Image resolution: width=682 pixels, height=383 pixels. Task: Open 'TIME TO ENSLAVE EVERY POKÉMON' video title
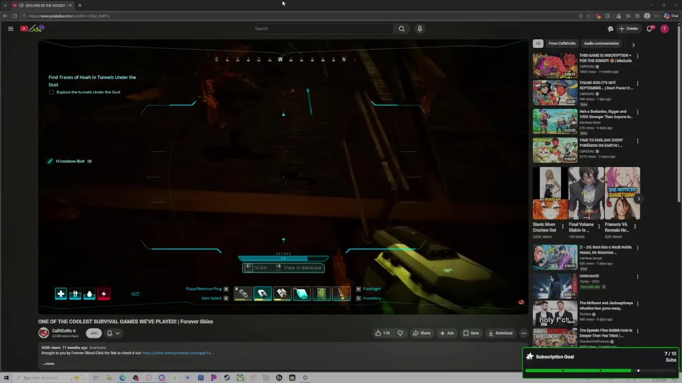tap(601, 143)
